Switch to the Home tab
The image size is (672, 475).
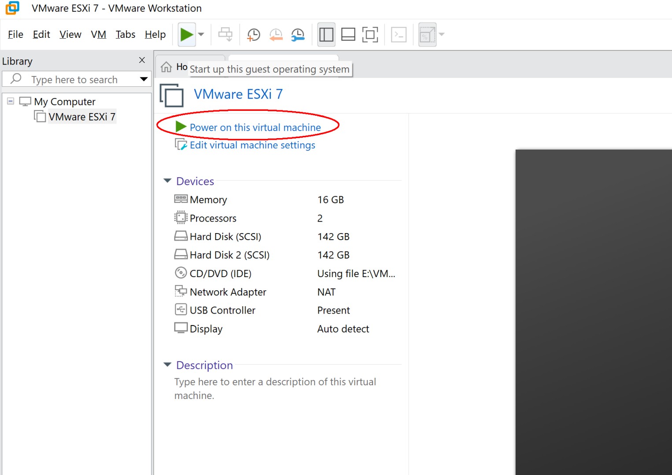pyautogui.click(x=174, y=67)
